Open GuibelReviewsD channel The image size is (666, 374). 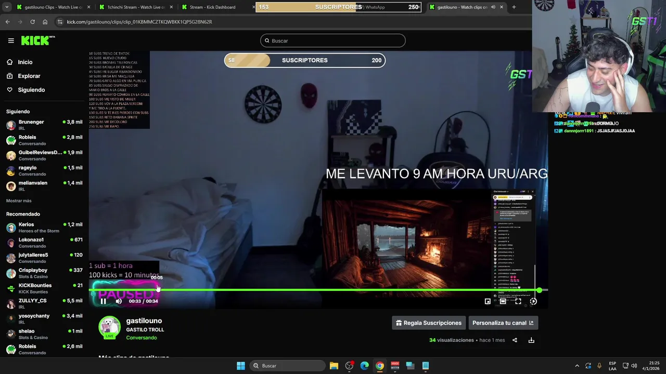[x=44, y=155]
